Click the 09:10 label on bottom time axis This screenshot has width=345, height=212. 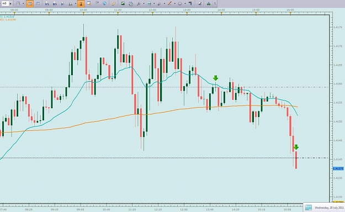click(x=54, y=210)
